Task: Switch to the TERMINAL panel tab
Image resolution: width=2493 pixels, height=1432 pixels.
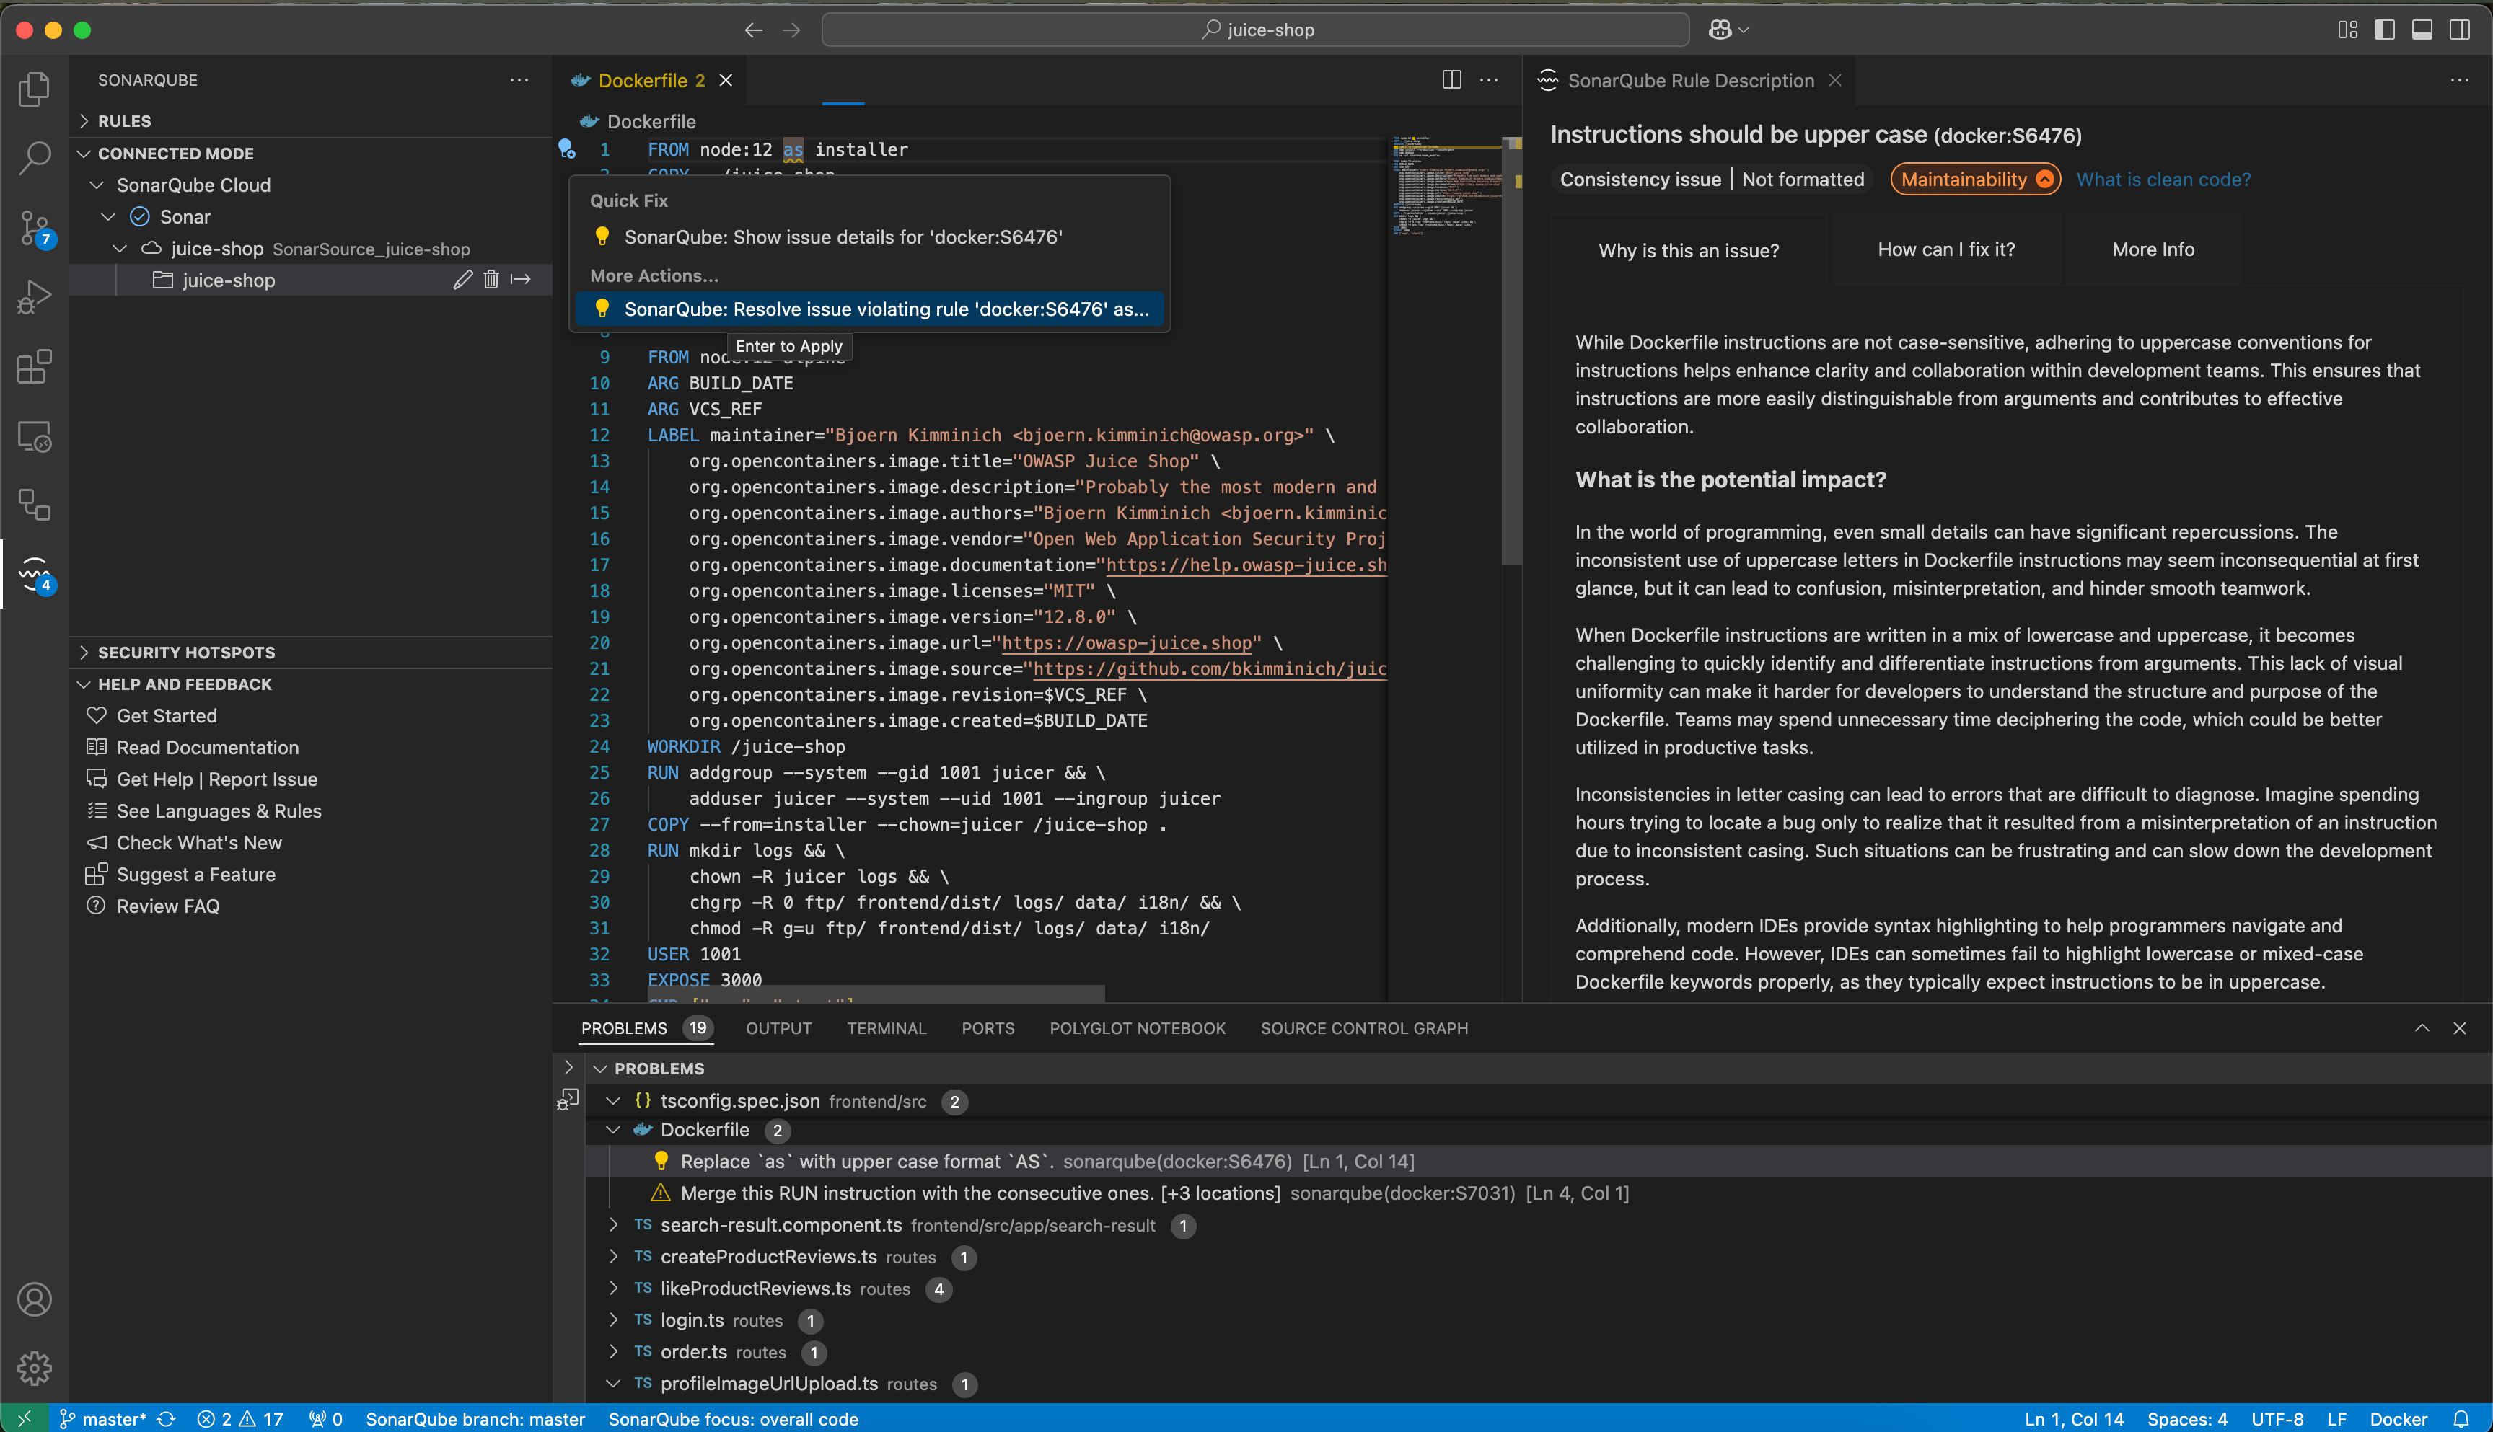Action: 885,1027
